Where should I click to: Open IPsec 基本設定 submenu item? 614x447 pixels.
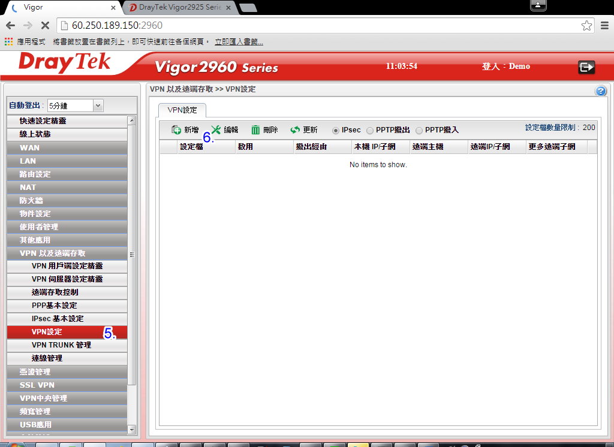click(67, 319)
